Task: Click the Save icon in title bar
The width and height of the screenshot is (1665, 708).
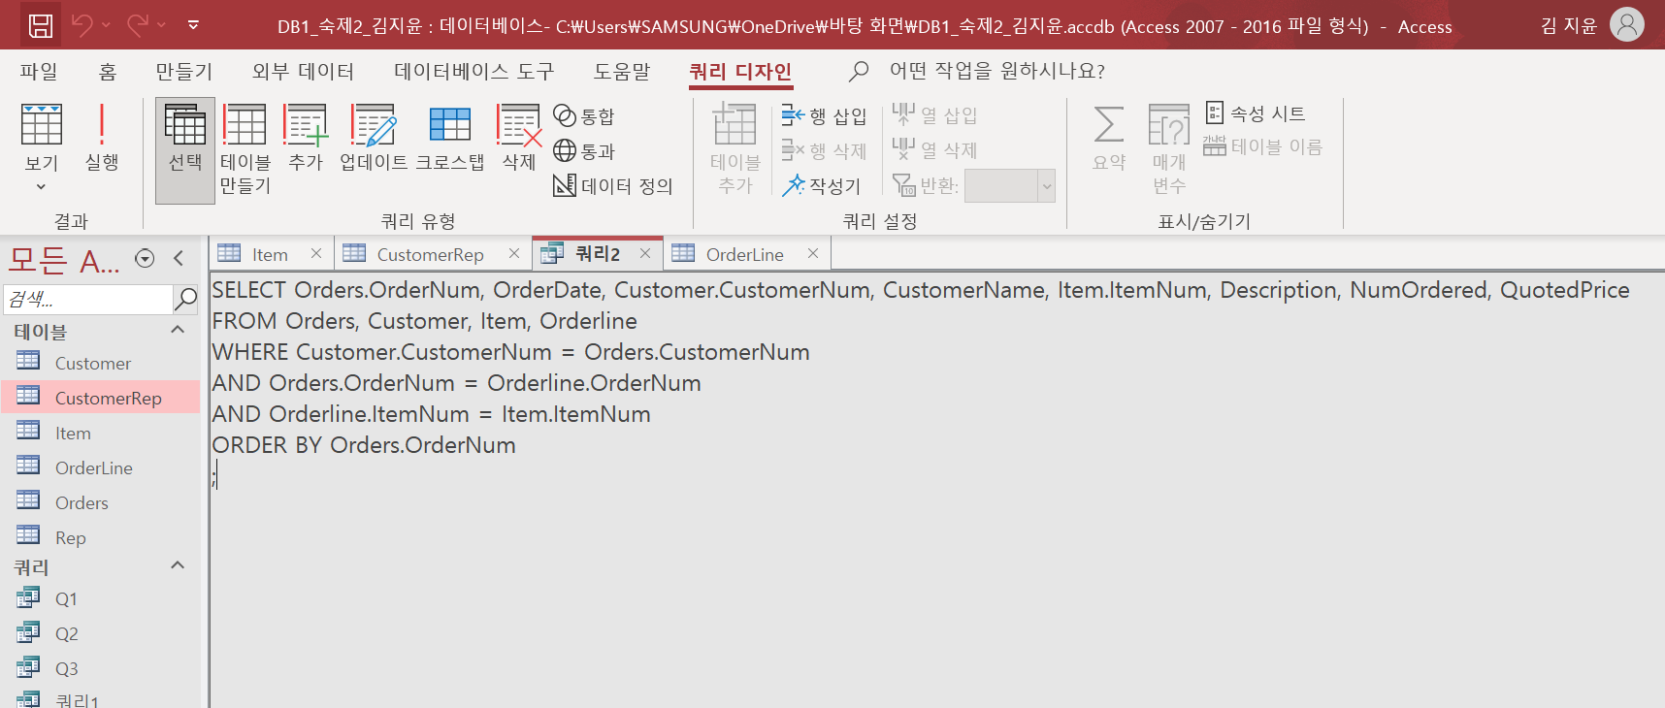Action: 41,25
